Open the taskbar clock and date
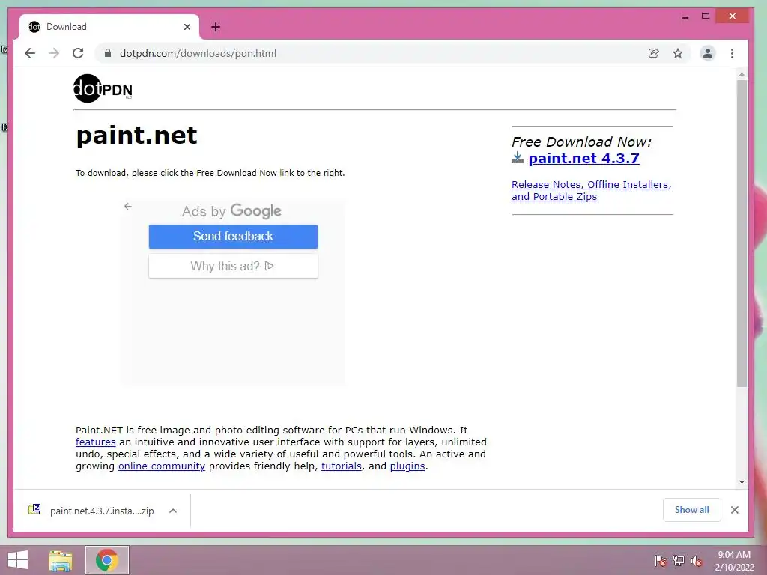 click(x=734, y=561)
